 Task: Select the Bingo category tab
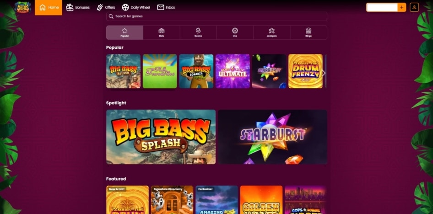point(309,32)
